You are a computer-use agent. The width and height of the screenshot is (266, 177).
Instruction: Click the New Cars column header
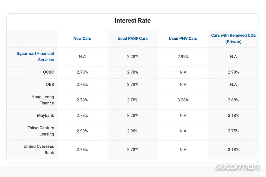pos(82,38)
